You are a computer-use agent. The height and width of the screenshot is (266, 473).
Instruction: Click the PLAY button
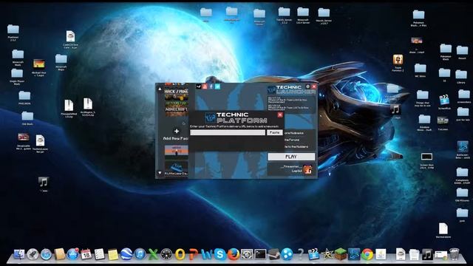pos(291,157)
